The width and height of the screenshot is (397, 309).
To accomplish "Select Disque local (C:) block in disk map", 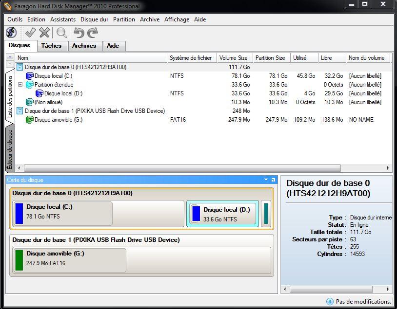I will pos(98,214).
